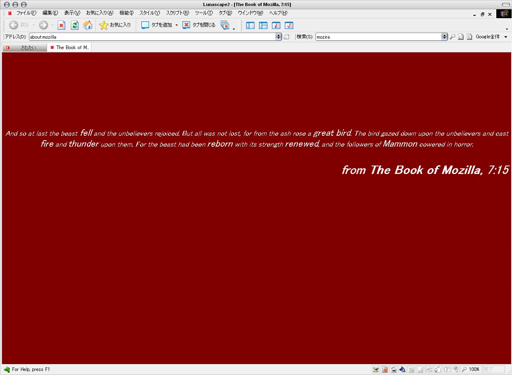512x375 pixels.
Task: Go to the home page icon
Action: click(x=88, y=25)
